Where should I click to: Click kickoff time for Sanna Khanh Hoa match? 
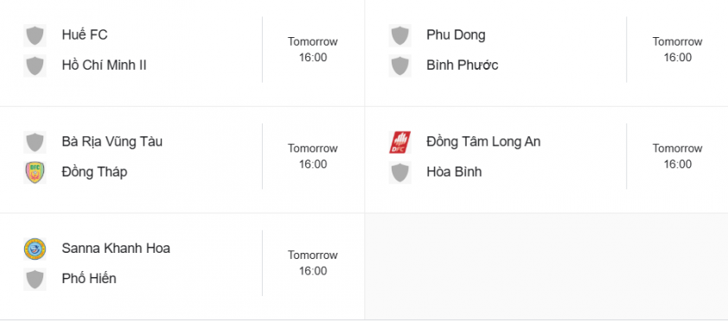click(x=313, y=263)
